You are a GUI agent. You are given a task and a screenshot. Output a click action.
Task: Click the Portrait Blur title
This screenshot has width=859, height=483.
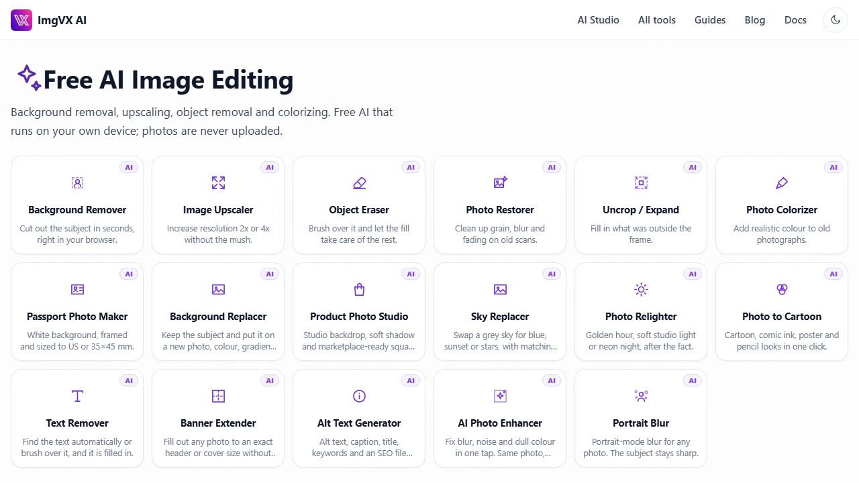(641, 423)
